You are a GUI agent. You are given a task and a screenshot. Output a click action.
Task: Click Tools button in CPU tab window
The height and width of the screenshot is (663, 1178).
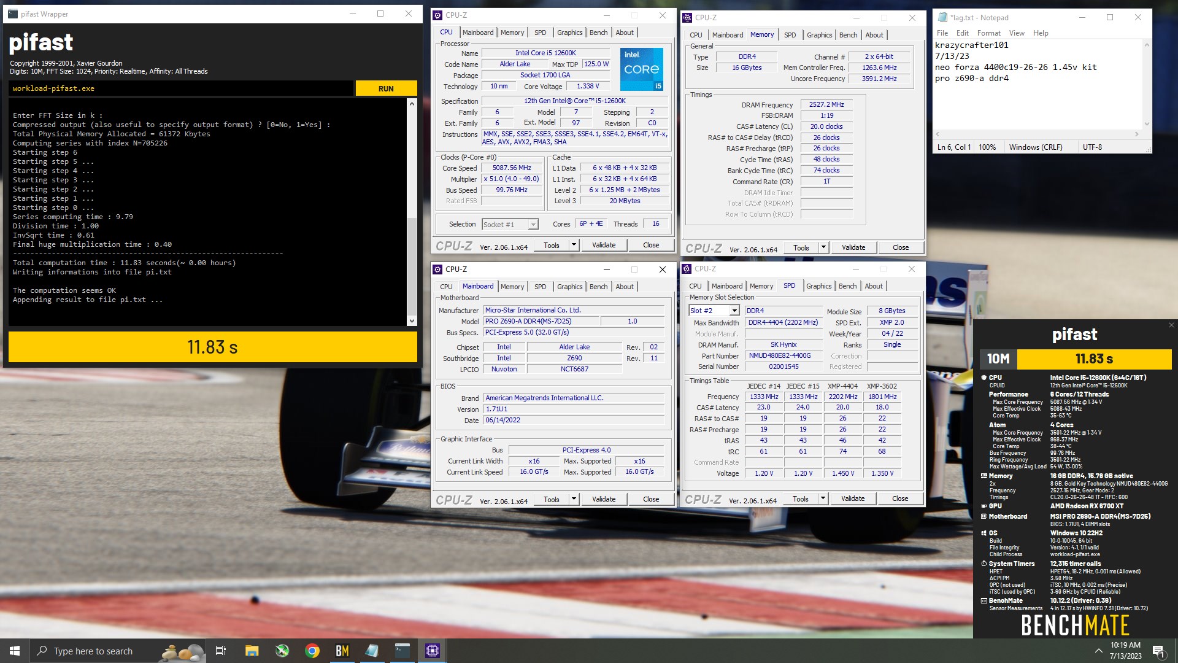552,245
